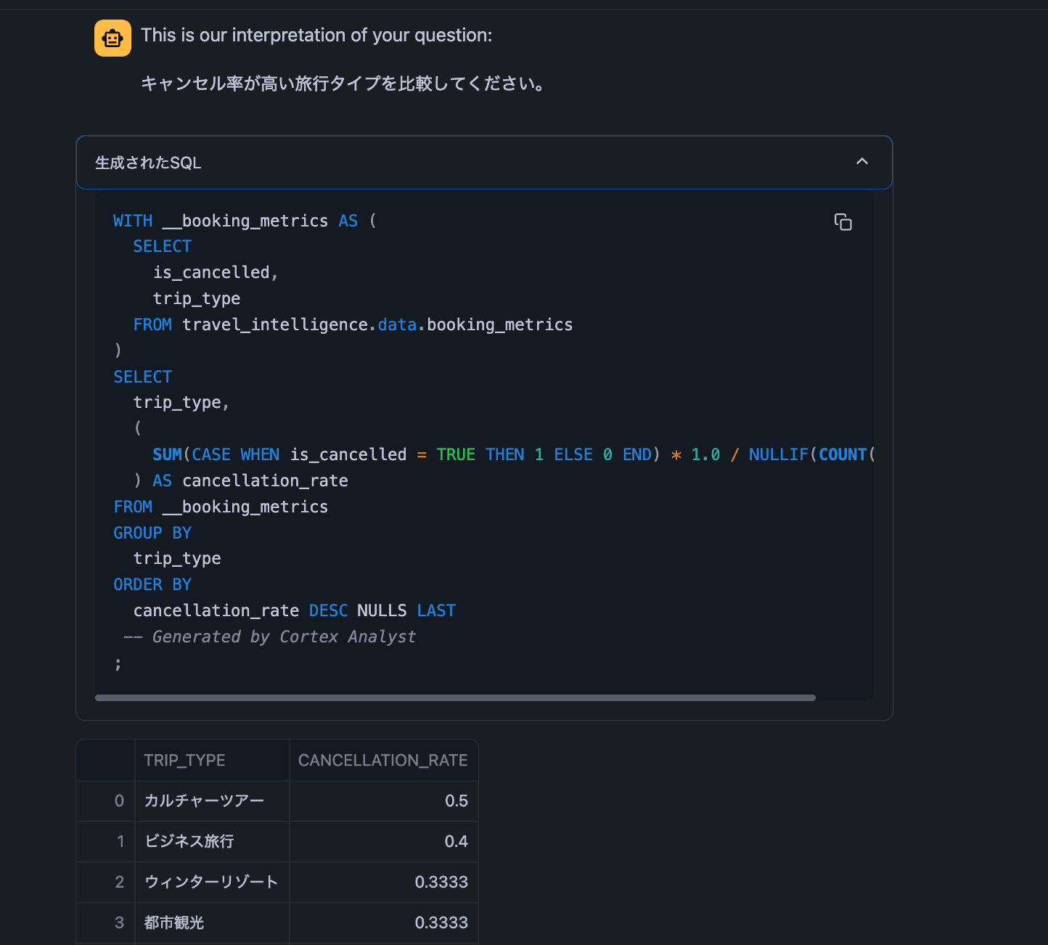Select the TRIP_TYPE column header
Screen dimensions: 1048x945
coord(212,760)
